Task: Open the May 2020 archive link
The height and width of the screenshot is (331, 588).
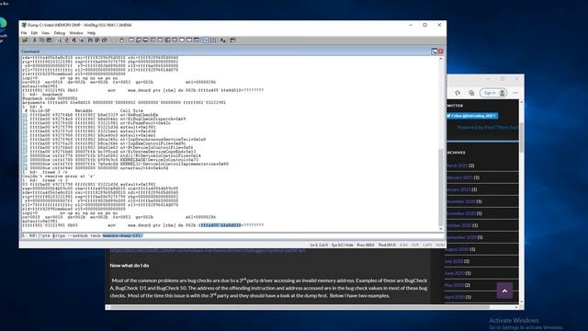Action: point(454,285)
